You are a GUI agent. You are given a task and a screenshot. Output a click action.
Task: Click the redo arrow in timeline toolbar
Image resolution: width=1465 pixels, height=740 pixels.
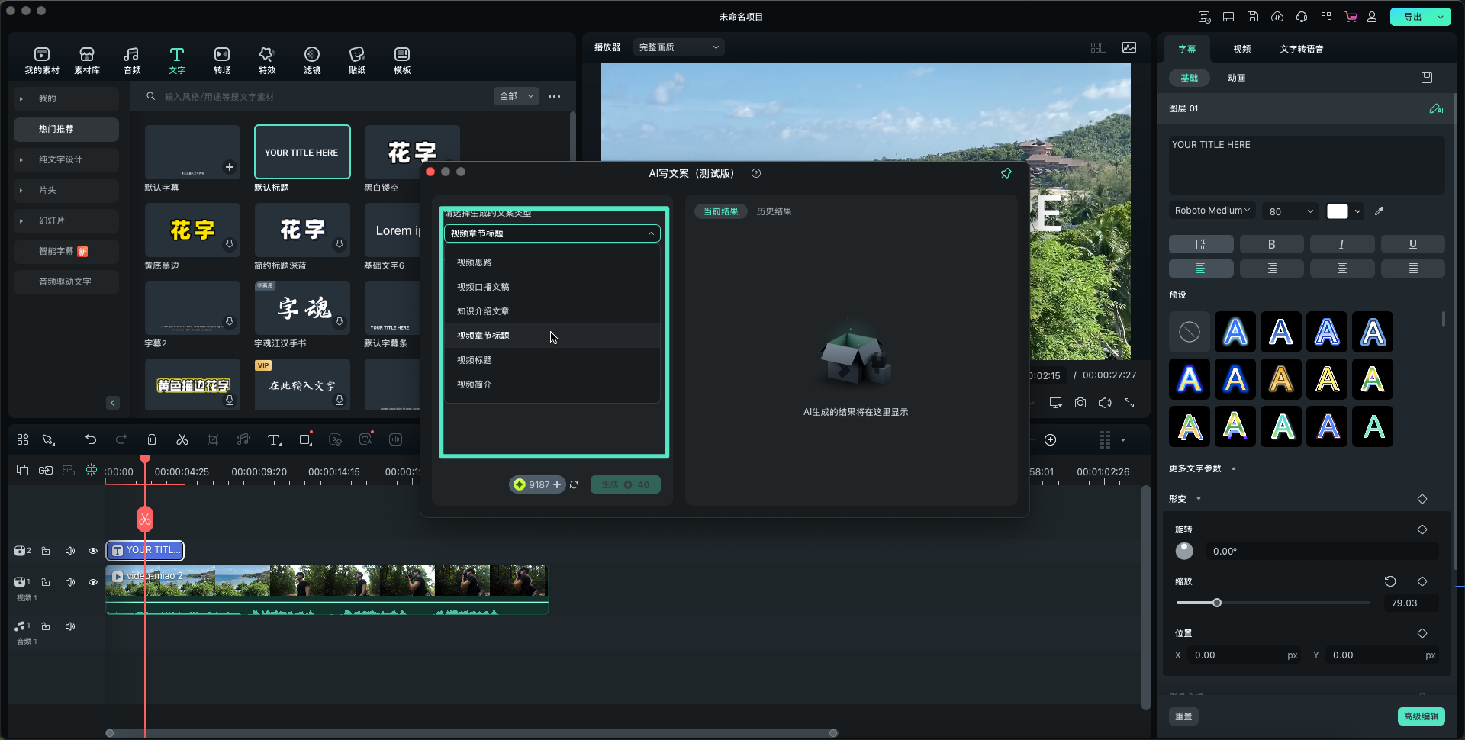tap(121, 439)
